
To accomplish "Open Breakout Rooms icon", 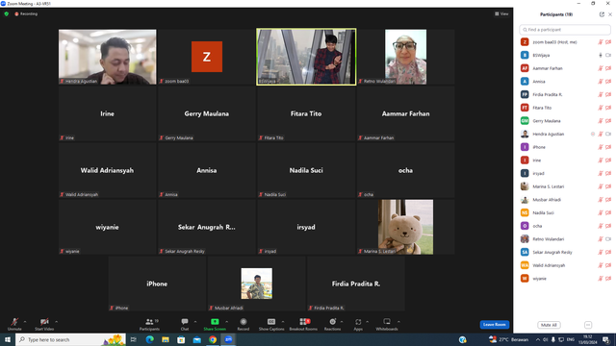I will (303, 322).
